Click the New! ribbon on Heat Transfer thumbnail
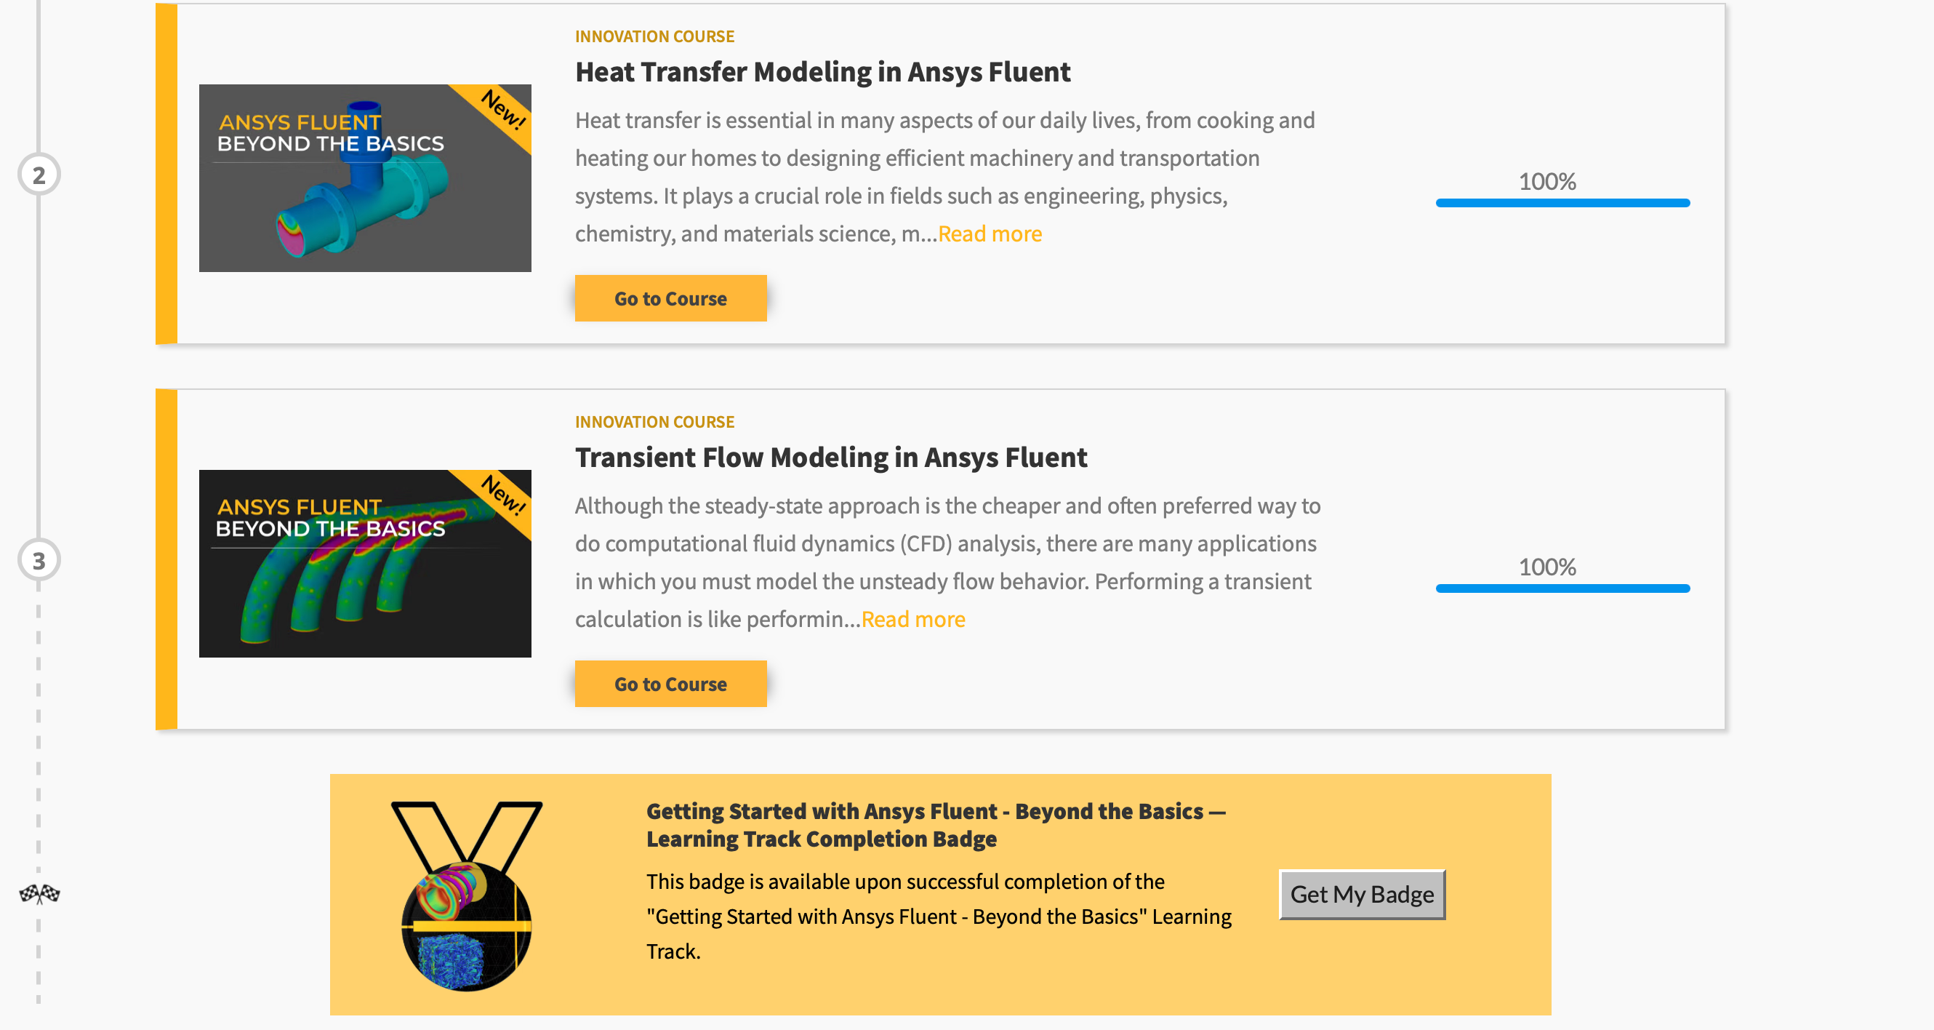Screen dimensions: 1934x1030 pos(500,111)
